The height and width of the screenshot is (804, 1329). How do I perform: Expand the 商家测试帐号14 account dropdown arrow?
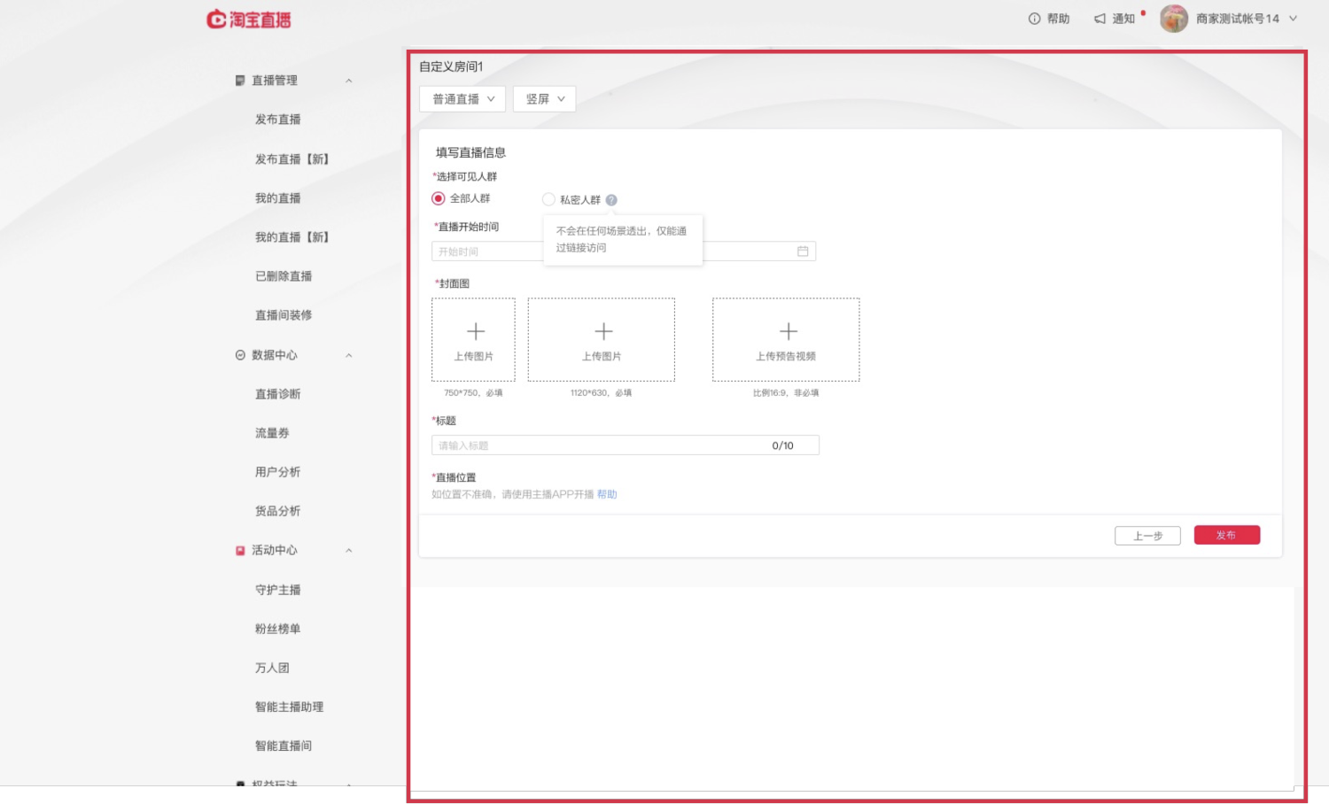click(1293, 19)
